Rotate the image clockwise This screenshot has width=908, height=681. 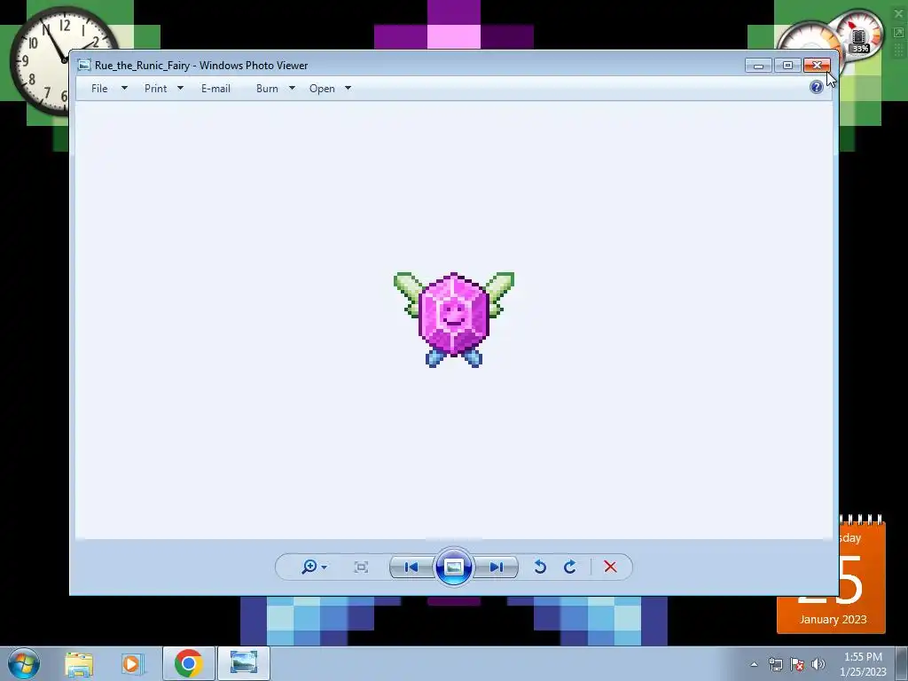pos(570,567)
